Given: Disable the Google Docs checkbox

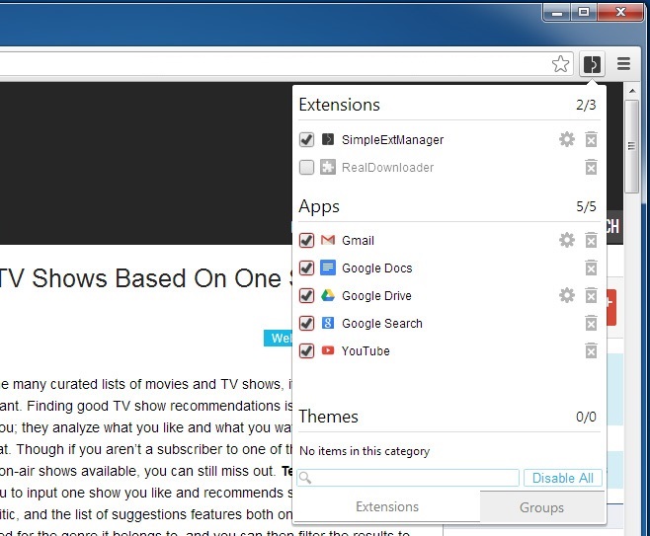Looking at the screenshot, I should point(307,268).
